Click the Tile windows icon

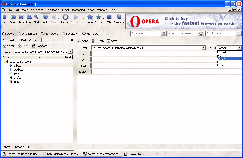pyautogui.click(x=109, y=17)
